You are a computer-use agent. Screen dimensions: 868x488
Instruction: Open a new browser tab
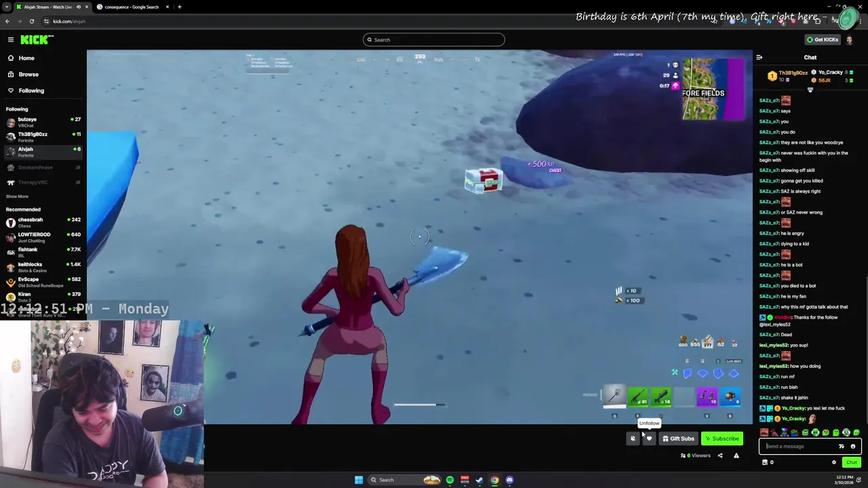(x=179, y=7)
